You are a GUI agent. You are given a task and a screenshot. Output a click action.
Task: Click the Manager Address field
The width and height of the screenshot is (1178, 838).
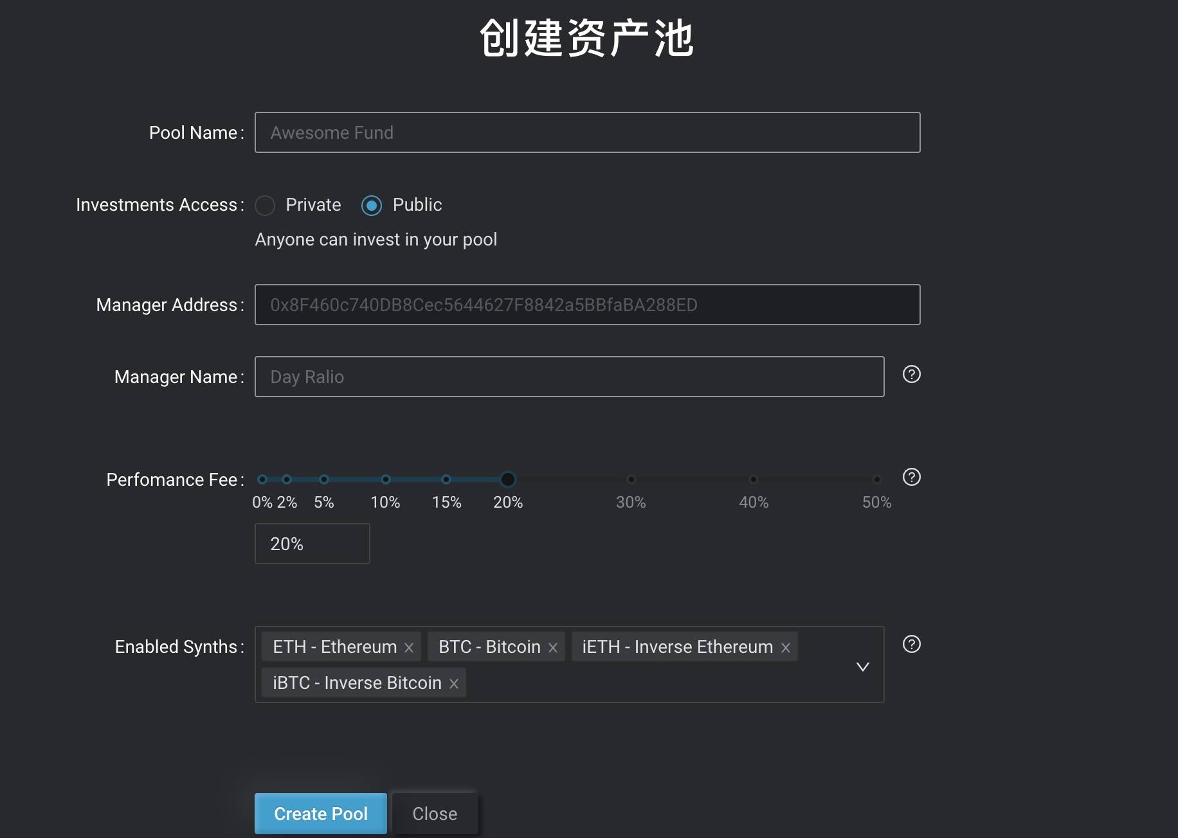click(588, 305)
